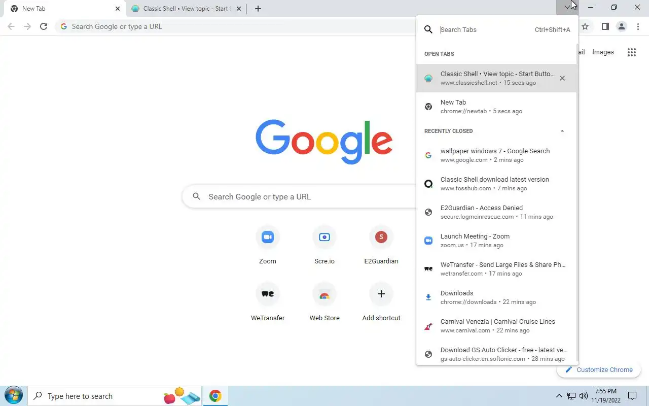Close the Classic Shell browser tab
Image resolution: width=649 pixels, height=406 pixels.
[239, 9]
